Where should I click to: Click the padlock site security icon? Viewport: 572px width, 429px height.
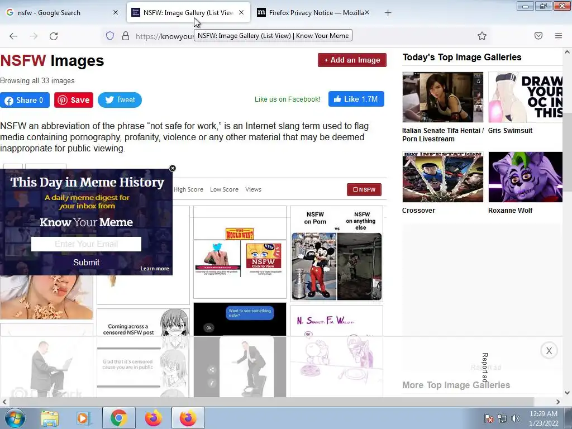pyautogui.click(x=126, y=36)
